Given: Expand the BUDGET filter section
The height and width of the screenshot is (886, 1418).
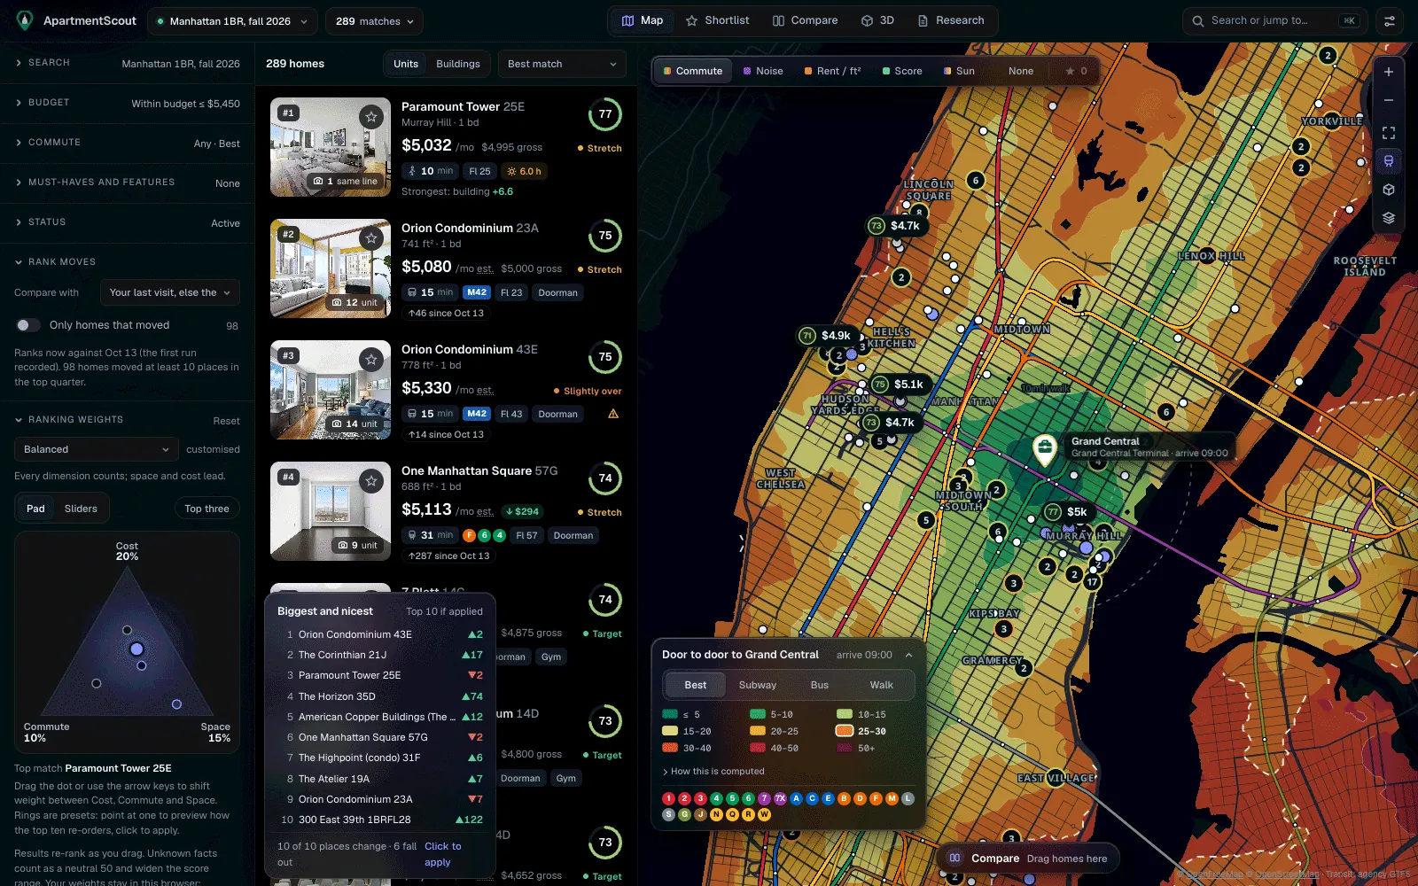Looking at the screenshot, I should tap(128, 103).
